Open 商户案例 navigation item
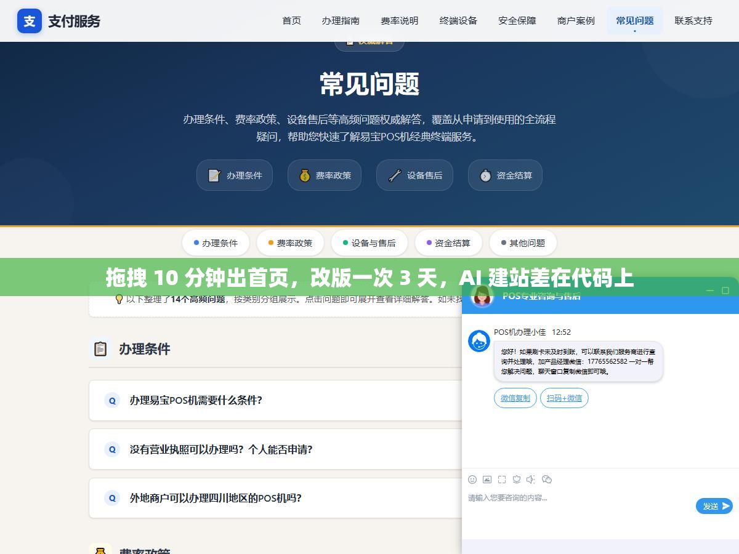Image resolution: width=739 pixels, height=554 pixels. (576, 21)
